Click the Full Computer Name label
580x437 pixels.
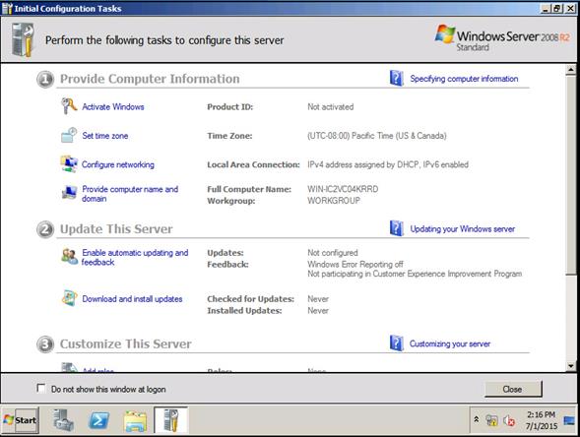[249, 189]
